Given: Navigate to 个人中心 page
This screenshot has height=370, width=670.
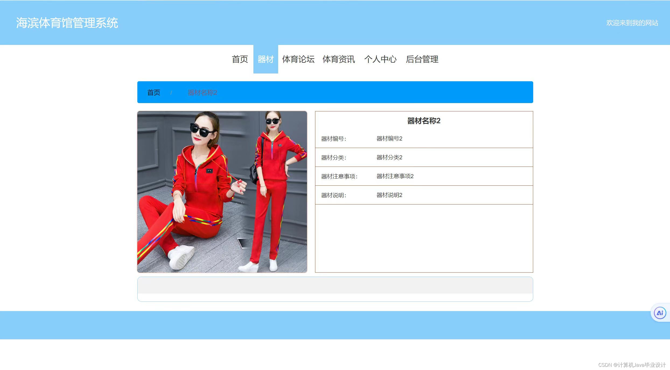Looking at the screenshot, I should [x=380, y=59].
